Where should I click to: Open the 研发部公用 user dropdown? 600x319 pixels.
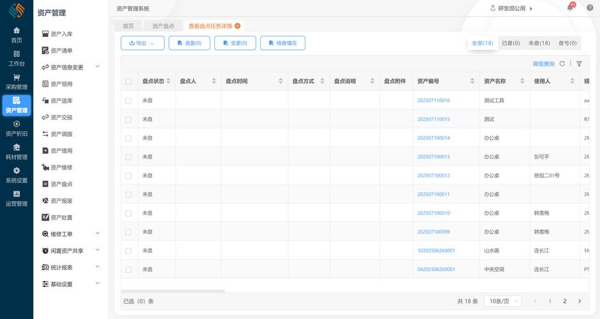tap(511, 8)
